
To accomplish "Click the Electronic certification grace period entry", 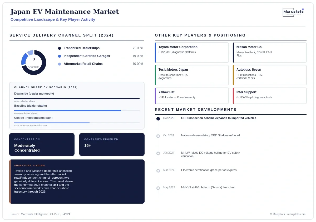I will pyautogui.click(x=209, y=170).
